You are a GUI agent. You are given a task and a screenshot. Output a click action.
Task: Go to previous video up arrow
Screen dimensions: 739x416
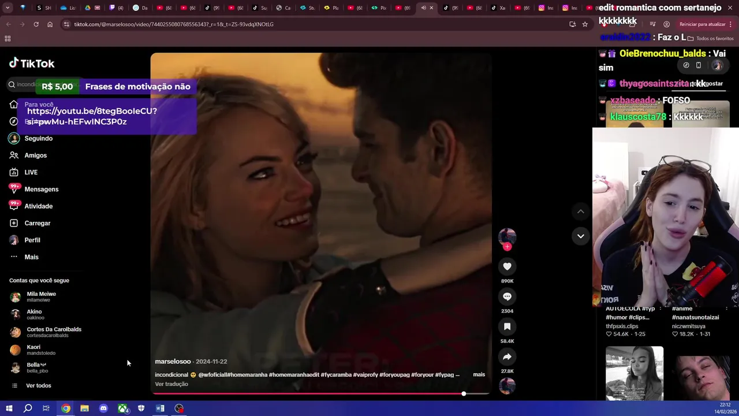point(581,211)
